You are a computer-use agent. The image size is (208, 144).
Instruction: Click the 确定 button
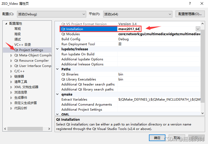coord(157,138)
